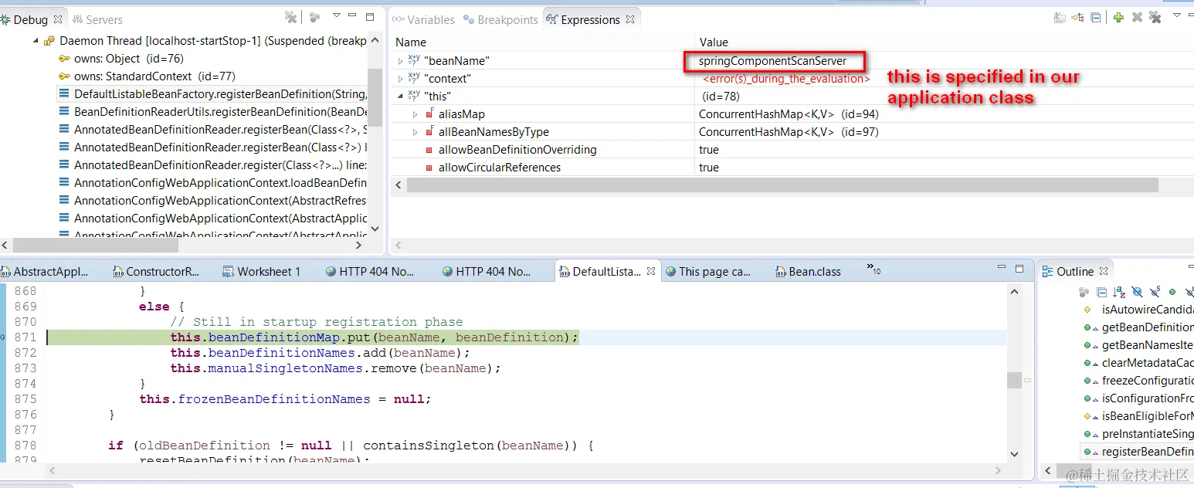
Task: Select clearMetadataCac... in Outline
Action: (x=1139, y=363)
